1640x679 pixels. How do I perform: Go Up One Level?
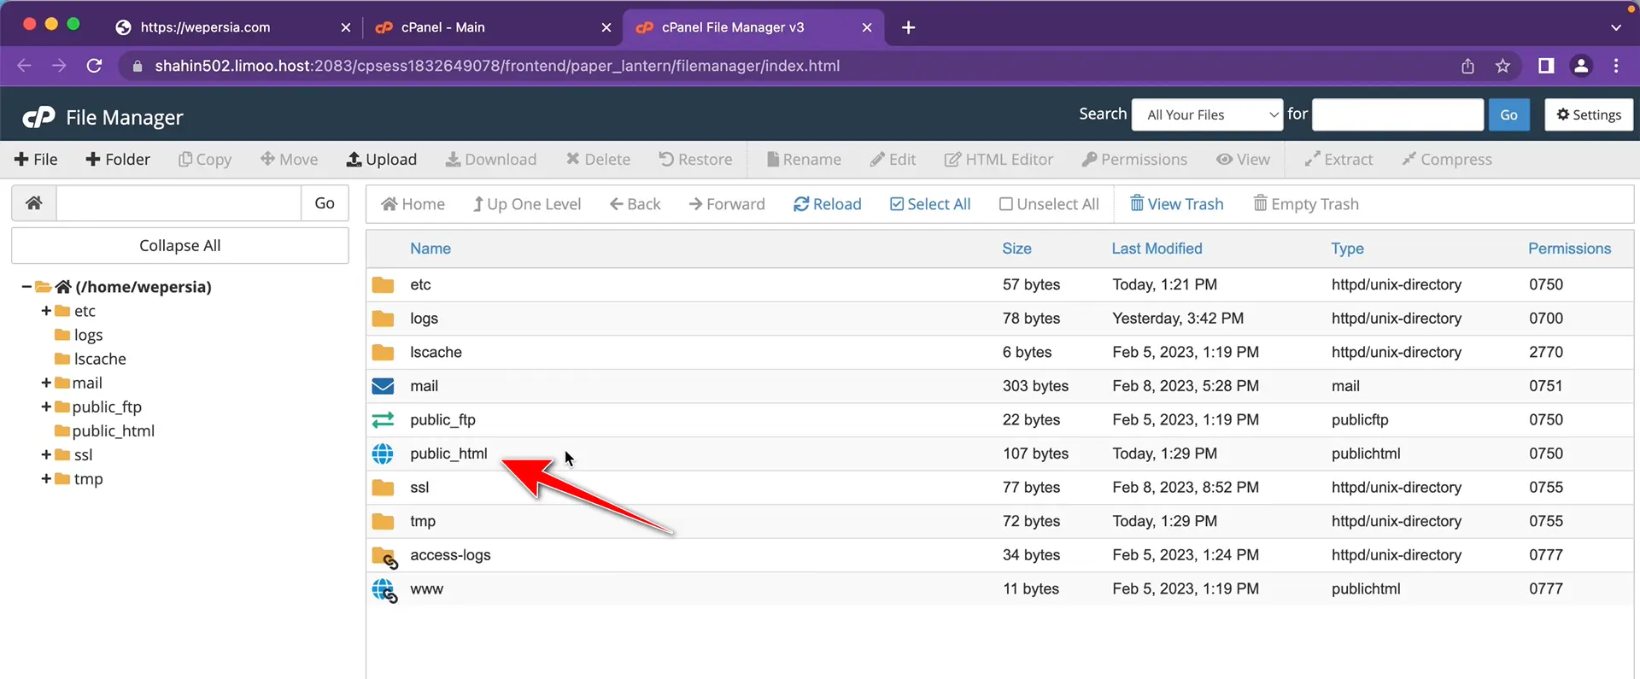tap(527, 204)
